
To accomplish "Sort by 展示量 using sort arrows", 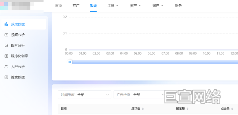I will [188, 109].
